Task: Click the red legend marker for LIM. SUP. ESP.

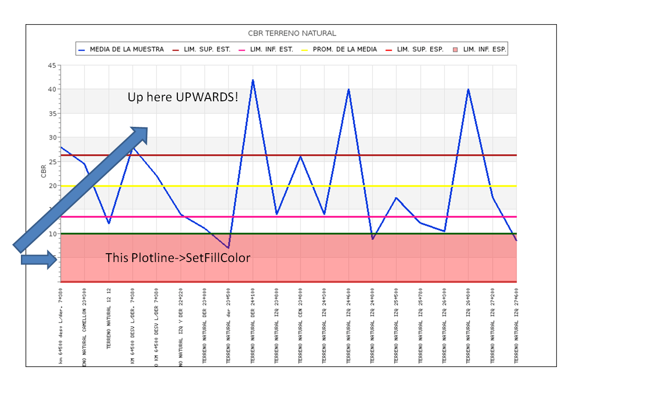Action: coord(389,50)
